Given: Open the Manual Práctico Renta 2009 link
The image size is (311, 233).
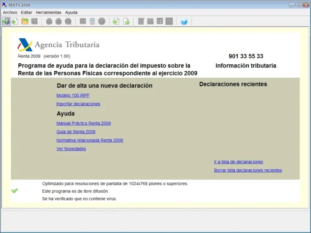Looking at the screenshot, I should (84, 123).
